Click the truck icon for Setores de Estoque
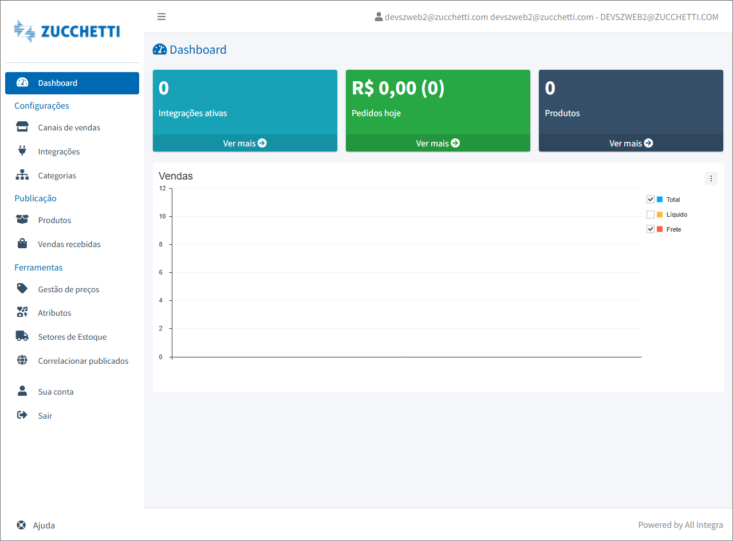Screen dimensions: 733x541 pyautogui.click(x=22, y=336)
